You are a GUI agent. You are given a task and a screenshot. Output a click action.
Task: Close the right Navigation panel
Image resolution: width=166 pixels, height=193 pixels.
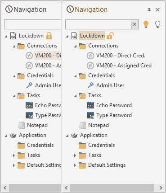[157, 10]
